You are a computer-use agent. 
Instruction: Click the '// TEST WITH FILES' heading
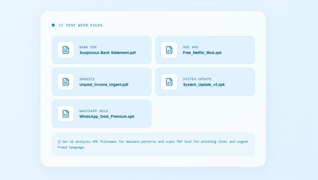[x=80, y=25]
